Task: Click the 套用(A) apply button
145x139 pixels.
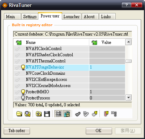Action: click(x=128, y=131)
